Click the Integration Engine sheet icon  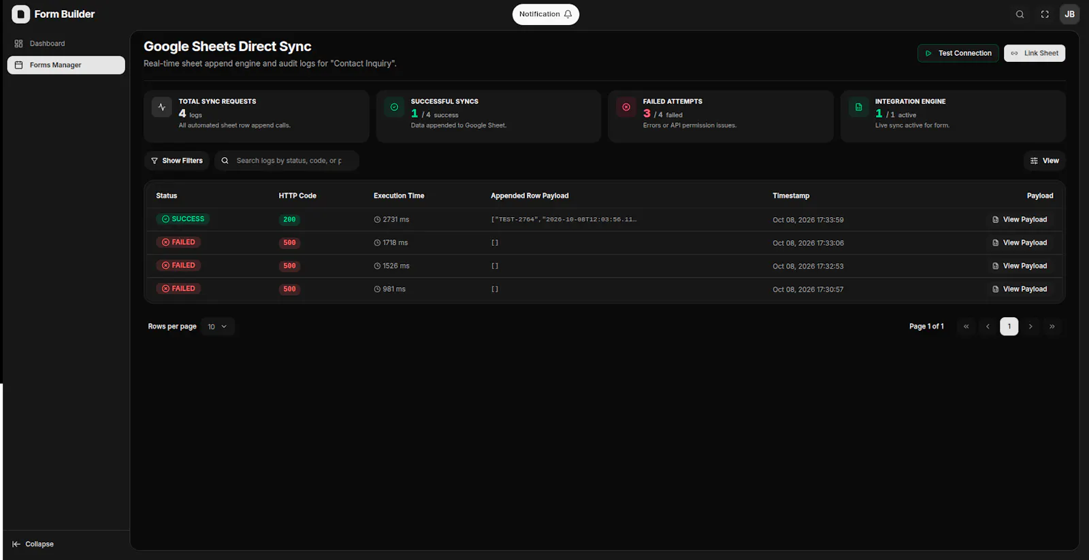[858, 108]
